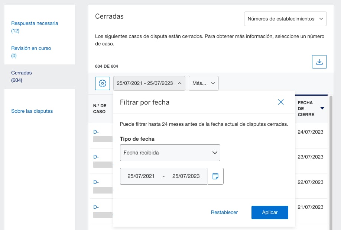Click the Restablecer button
This screenshot has height=230, width=341.
[x=224, y=212]
